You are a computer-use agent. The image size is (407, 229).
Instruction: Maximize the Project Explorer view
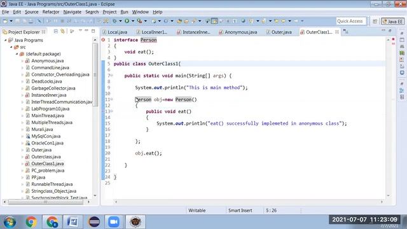93,31
